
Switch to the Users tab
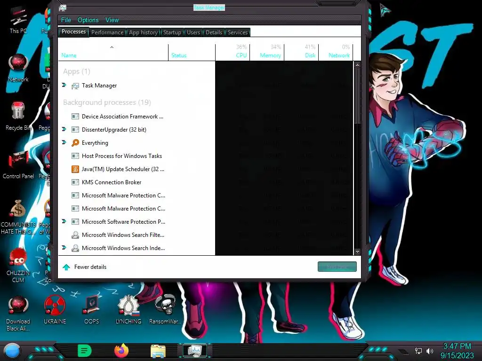[x=193, y=32]
